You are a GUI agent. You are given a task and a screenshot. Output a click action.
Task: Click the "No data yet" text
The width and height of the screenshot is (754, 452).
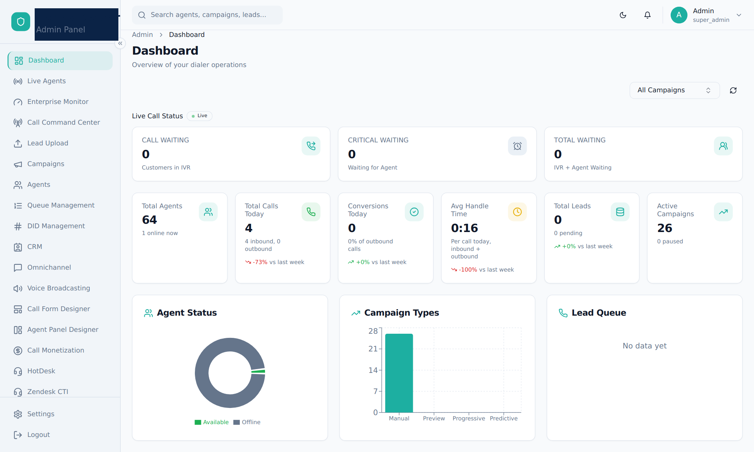(x=645, y=346)
